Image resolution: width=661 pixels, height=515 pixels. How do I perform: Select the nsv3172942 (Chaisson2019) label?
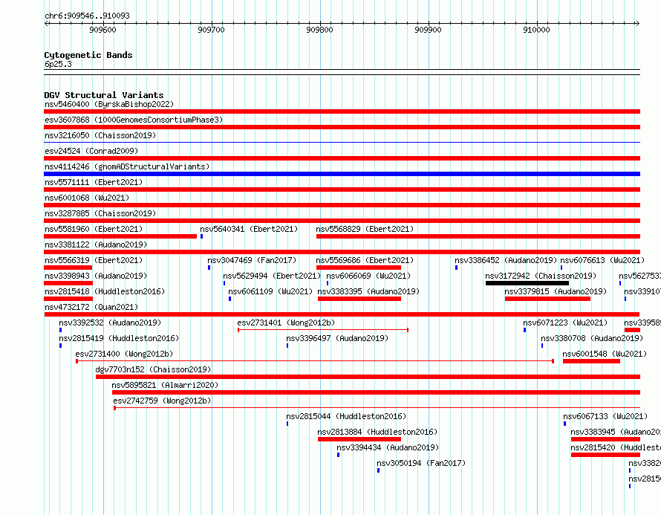tap(541, 276)
